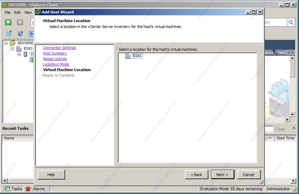Image resolution: width=299 pixels, height=194 pixels.
Task: Cancel the Add Host Wizard
Action: pos(248,175)
